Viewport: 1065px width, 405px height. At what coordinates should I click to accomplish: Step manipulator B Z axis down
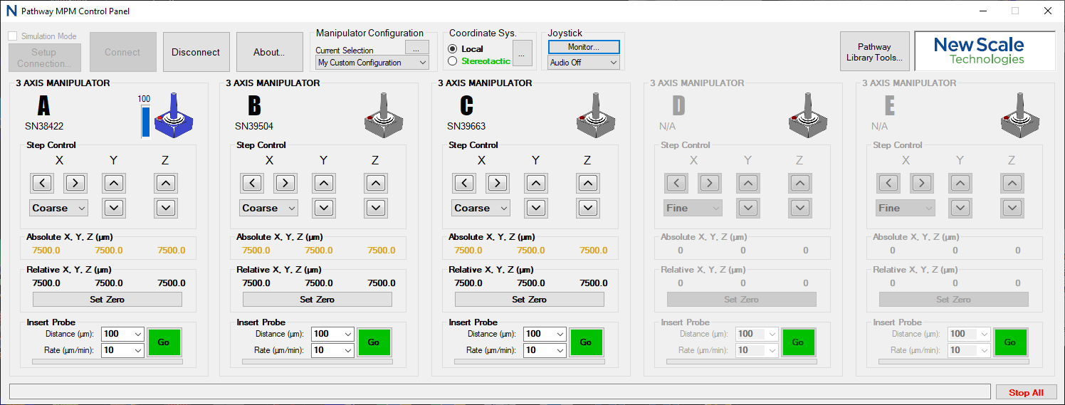point(376,208)
